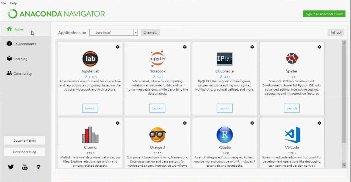Click the VS Code logo
Image resolution: width=351 pixels, height=182 pixels.
click(292, 135)
